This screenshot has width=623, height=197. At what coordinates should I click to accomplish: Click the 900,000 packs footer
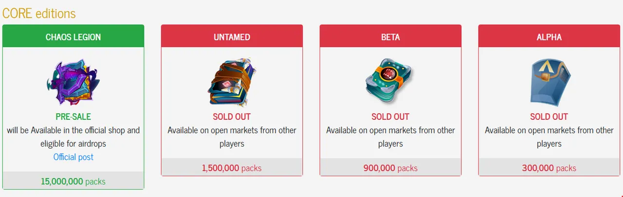click(390, 168)
